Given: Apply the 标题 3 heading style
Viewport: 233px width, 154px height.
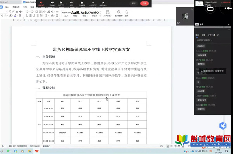Looking at the screenshot, I should (x=94, y=14).
